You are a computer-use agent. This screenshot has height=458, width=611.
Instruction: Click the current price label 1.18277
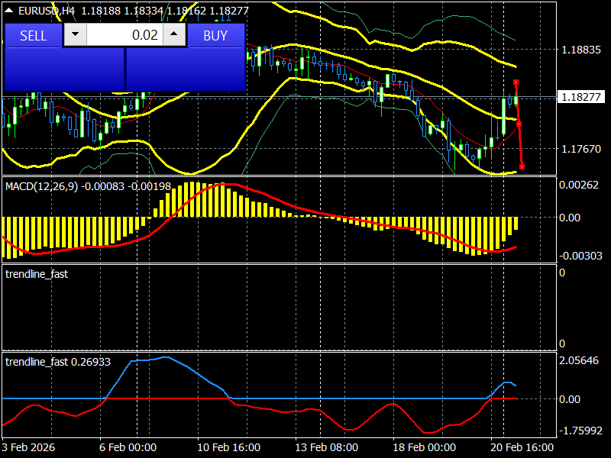click(581, 97)
